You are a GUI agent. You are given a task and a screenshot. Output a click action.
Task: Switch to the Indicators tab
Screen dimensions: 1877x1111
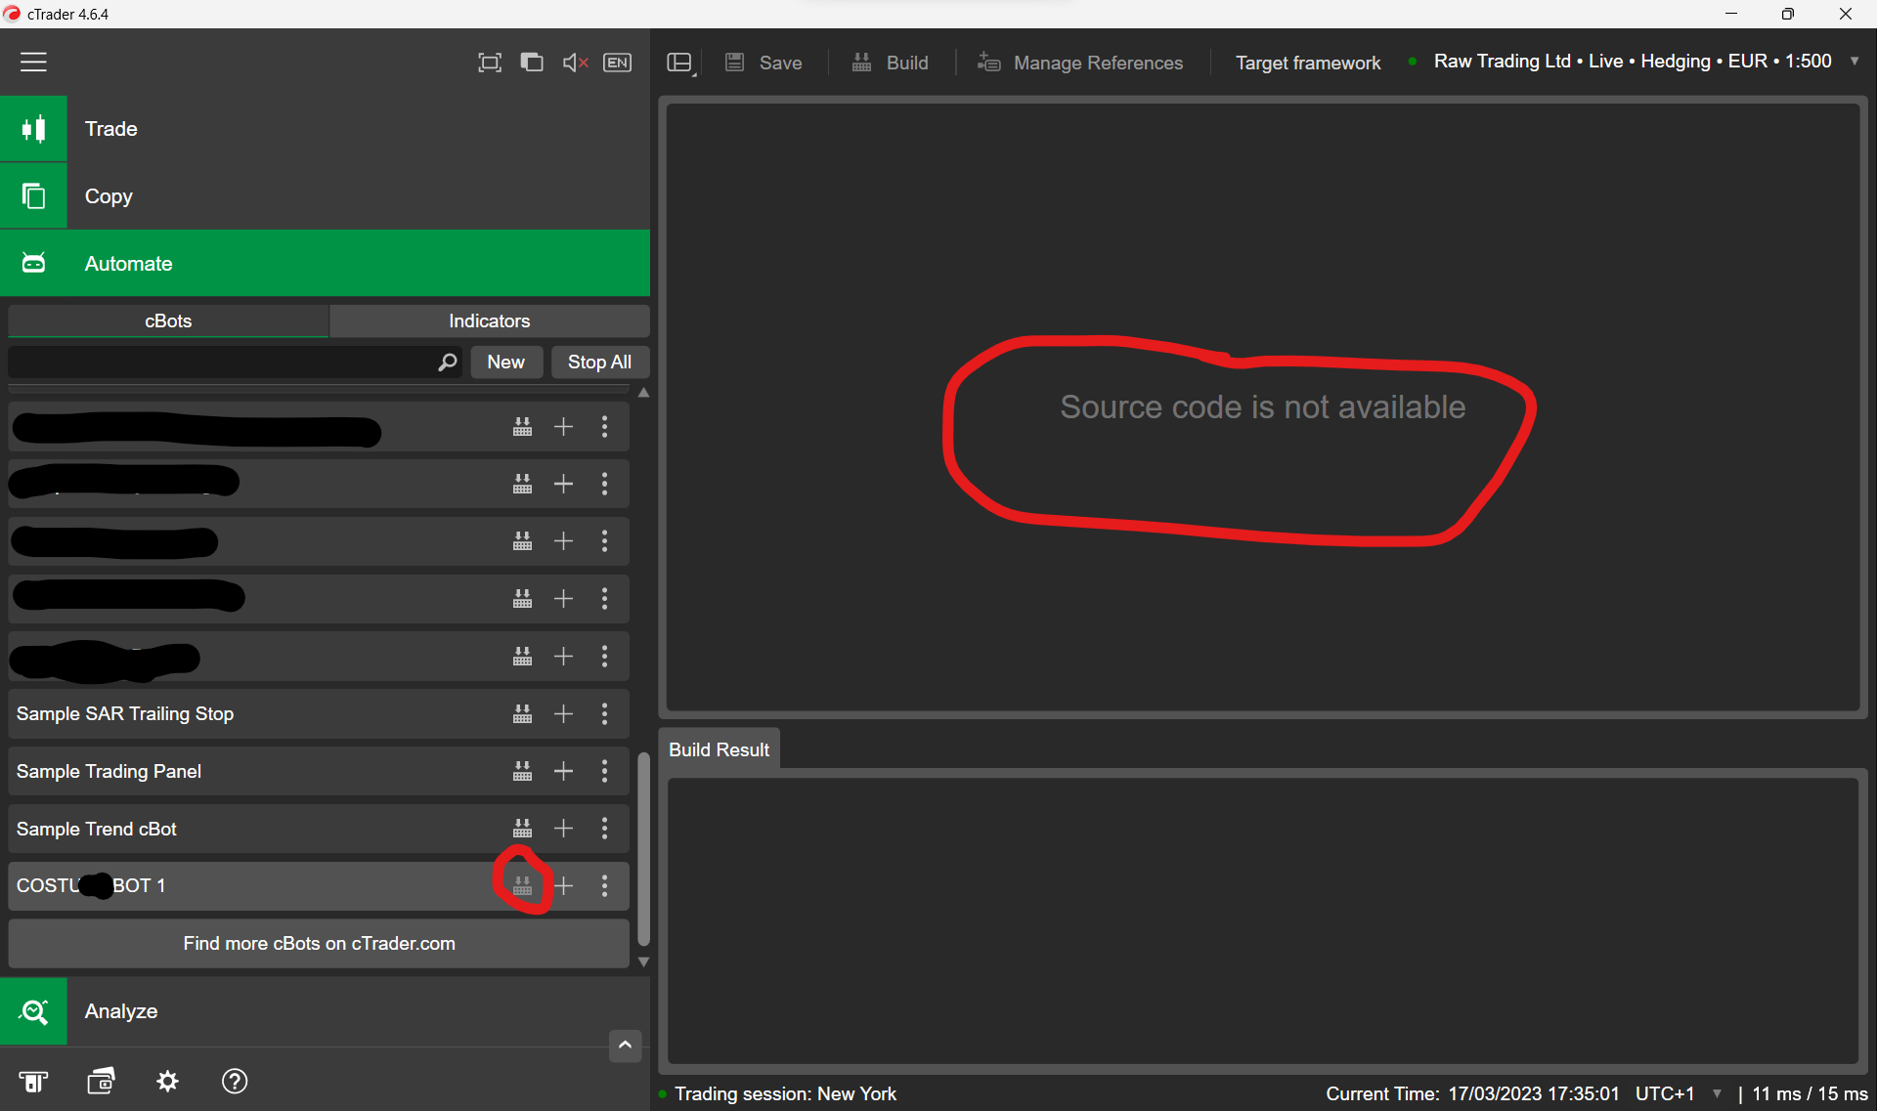pyautogui.click(x=489, y=321)
